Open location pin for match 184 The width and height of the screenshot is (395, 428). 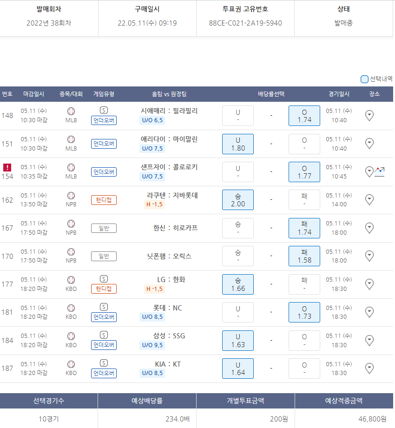(369, 340)
